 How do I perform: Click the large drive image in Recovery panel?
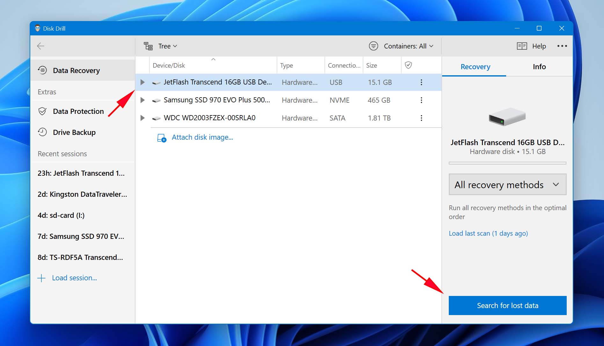click(x=507, y=116)
